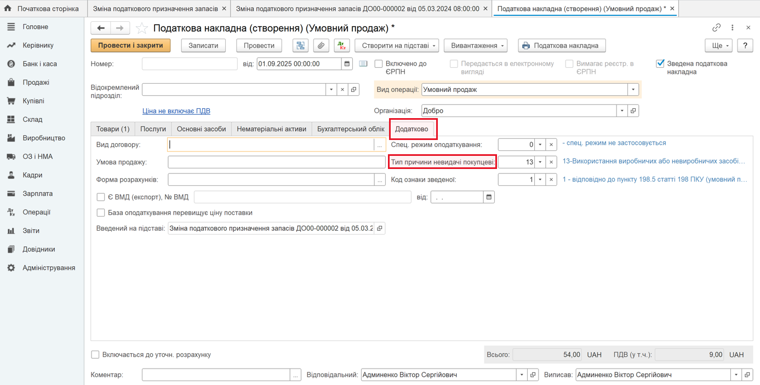Open Код ознаки зведеної dropdown arrow
760x385 pixels.
540,180
